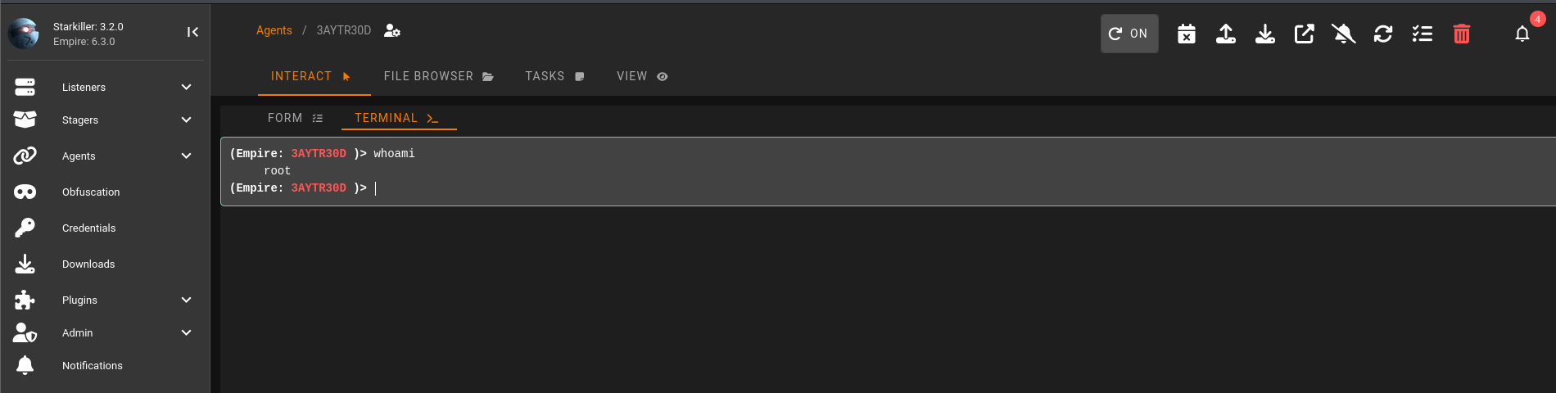
Task: Go to Agents breadcrumb link
Action: (x=274, y=30)
